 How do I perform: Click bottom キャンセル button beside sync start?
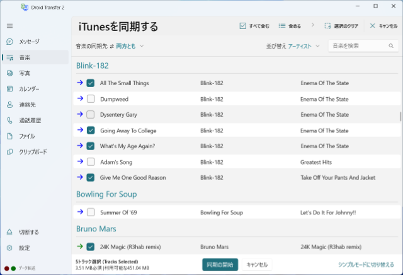point(257,265)
